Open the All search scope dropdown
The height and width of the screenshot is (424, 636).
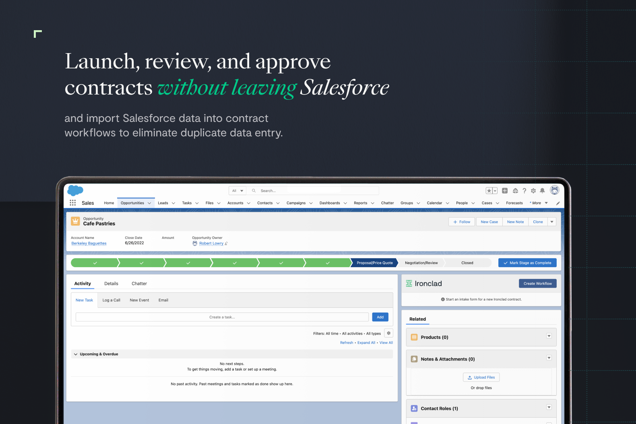click(x=237, y=191)
